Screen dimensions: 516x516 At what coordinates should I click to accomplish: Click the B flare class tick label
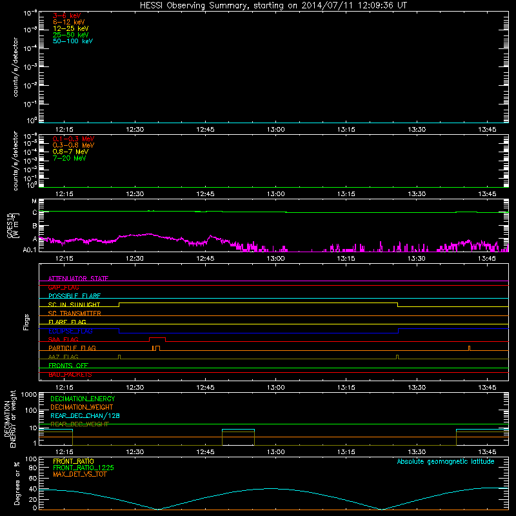pos(35,226)
